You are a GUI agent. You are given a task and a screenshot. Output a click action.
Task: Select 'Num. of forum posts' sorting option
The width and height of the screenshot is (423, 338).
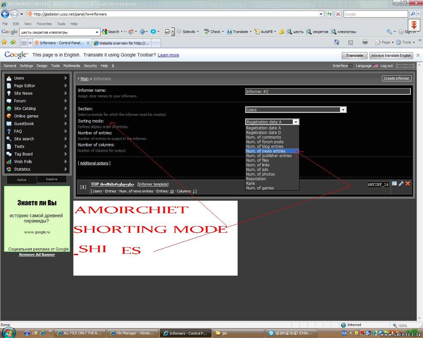click(x=265, y=142)
